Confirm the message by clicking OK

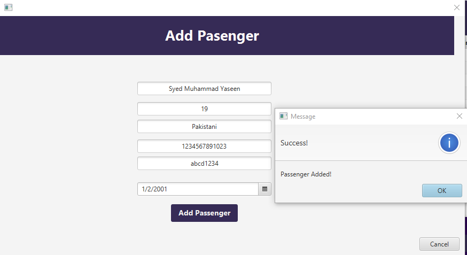coord(442,191)
